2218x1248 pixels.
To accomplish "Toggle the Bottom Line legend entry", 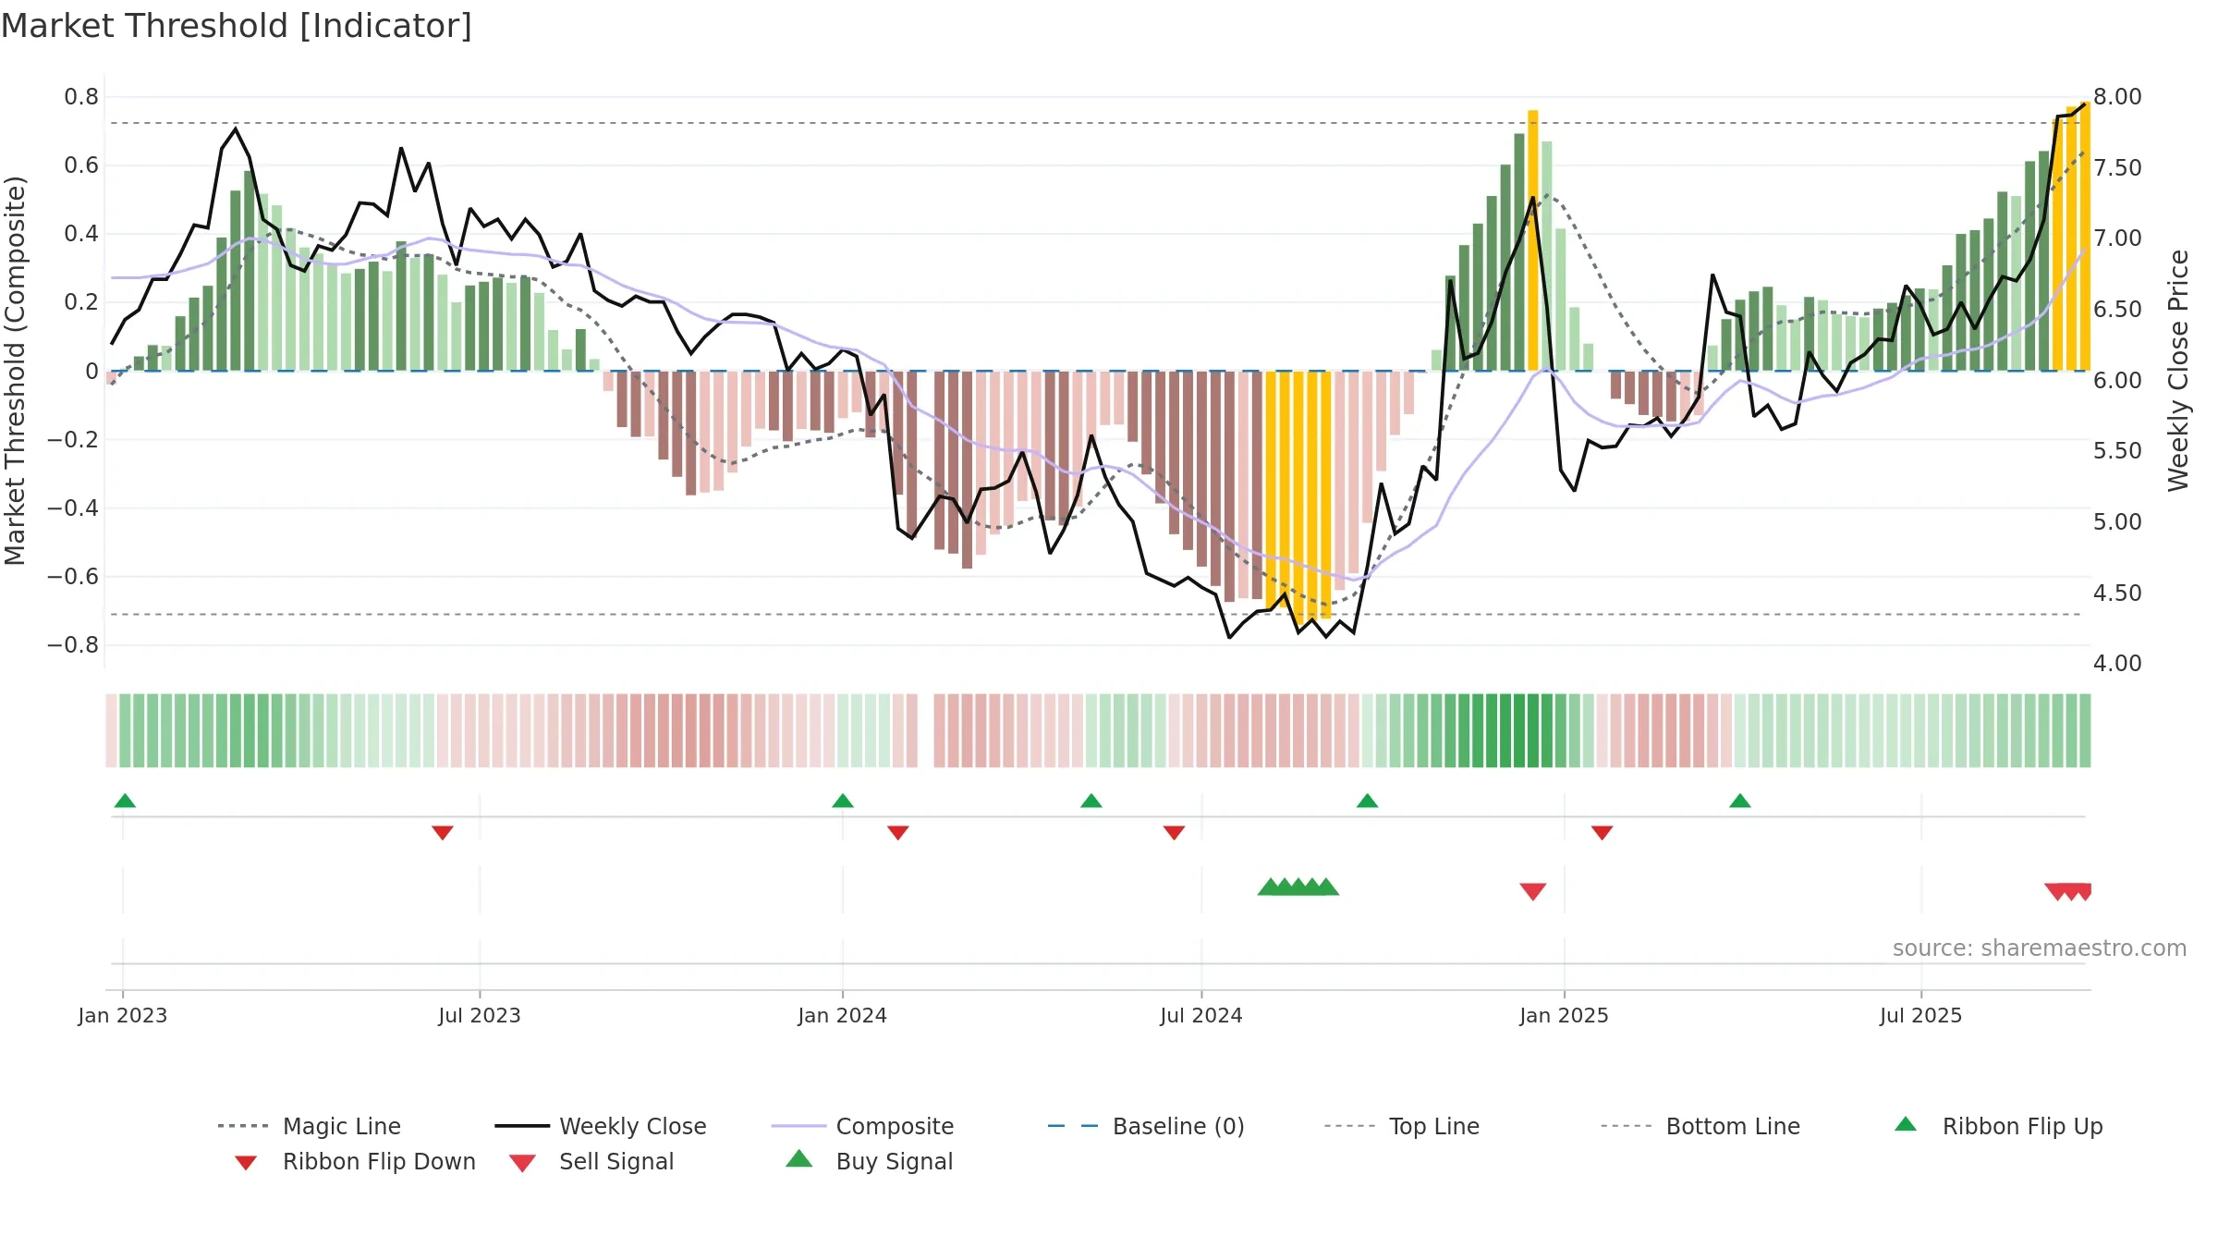I will point(1700,1126).
